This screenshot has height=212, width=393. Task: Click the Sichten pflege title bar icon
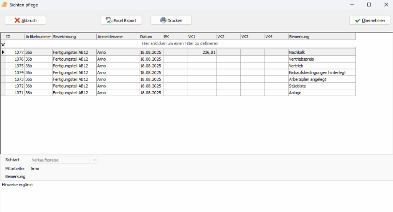[5, 5]
